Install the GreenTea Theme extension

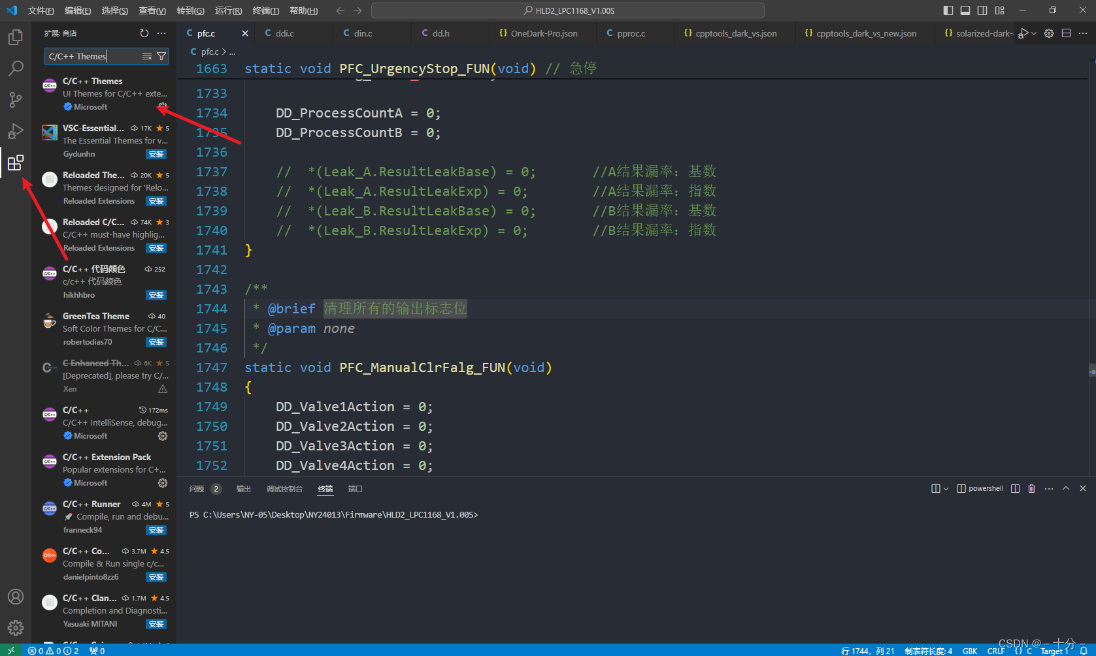156,342
